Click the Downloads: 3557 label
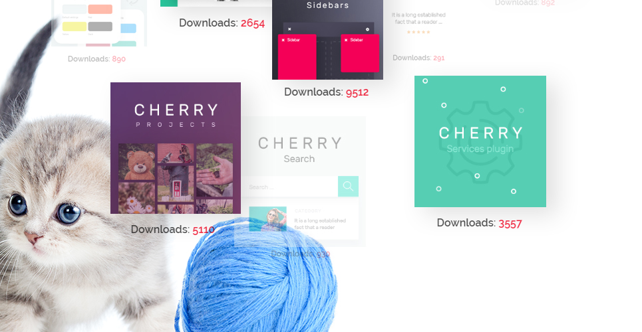 click(480, 223)
